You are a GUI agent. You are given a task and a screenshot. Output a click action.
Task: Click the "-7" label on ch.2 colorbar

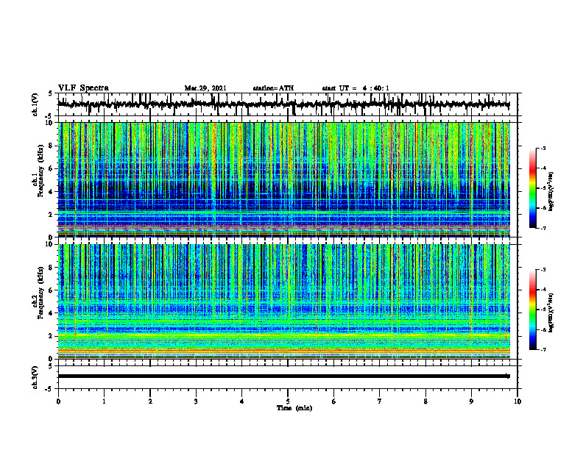pyautogui.click(x=543, y=349)
